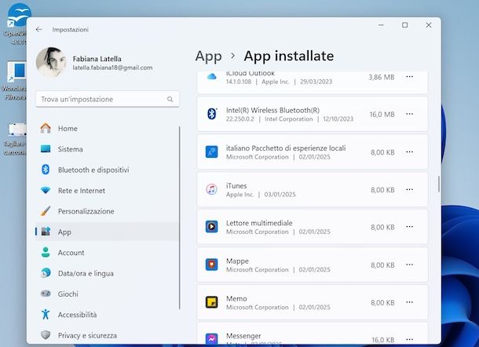Click the Intel Wireless Bluetooth app icon
Image resolution: width=479 pixels, height=347 pixels.
point(212,114)
